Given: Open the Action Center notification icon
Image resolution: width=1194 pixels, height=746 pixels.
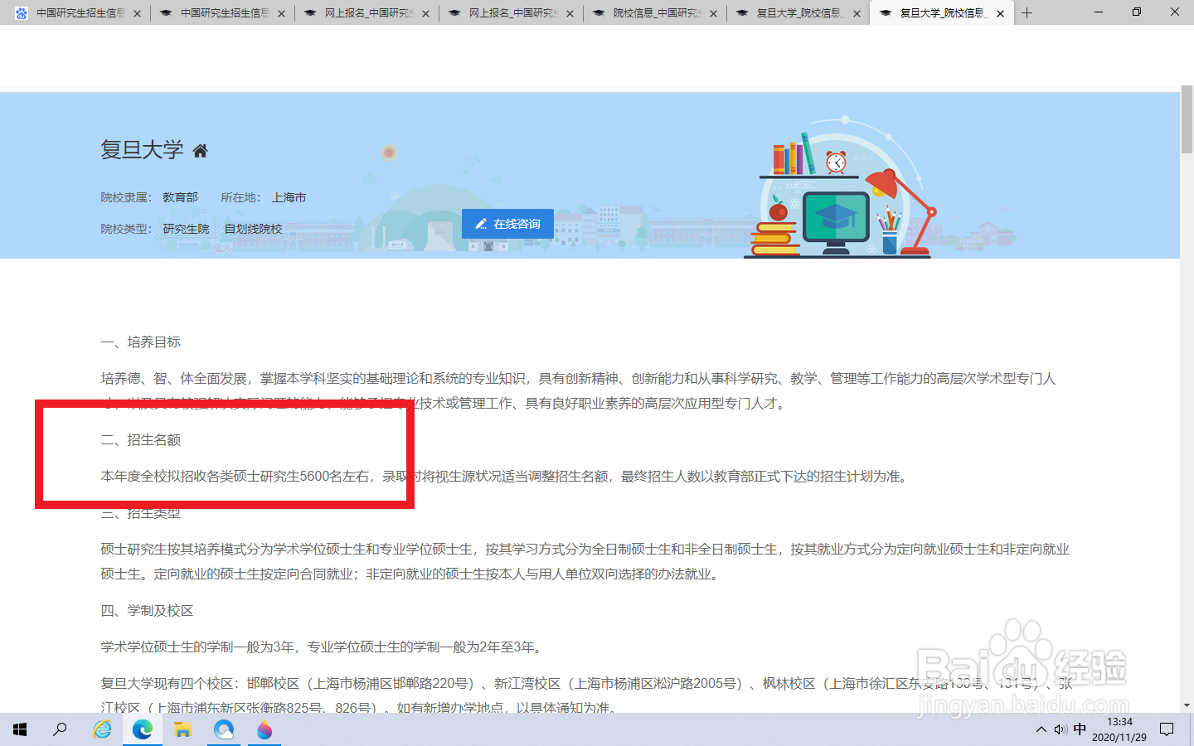Looking at the screenshot, I should click(x=1167, y=730).
